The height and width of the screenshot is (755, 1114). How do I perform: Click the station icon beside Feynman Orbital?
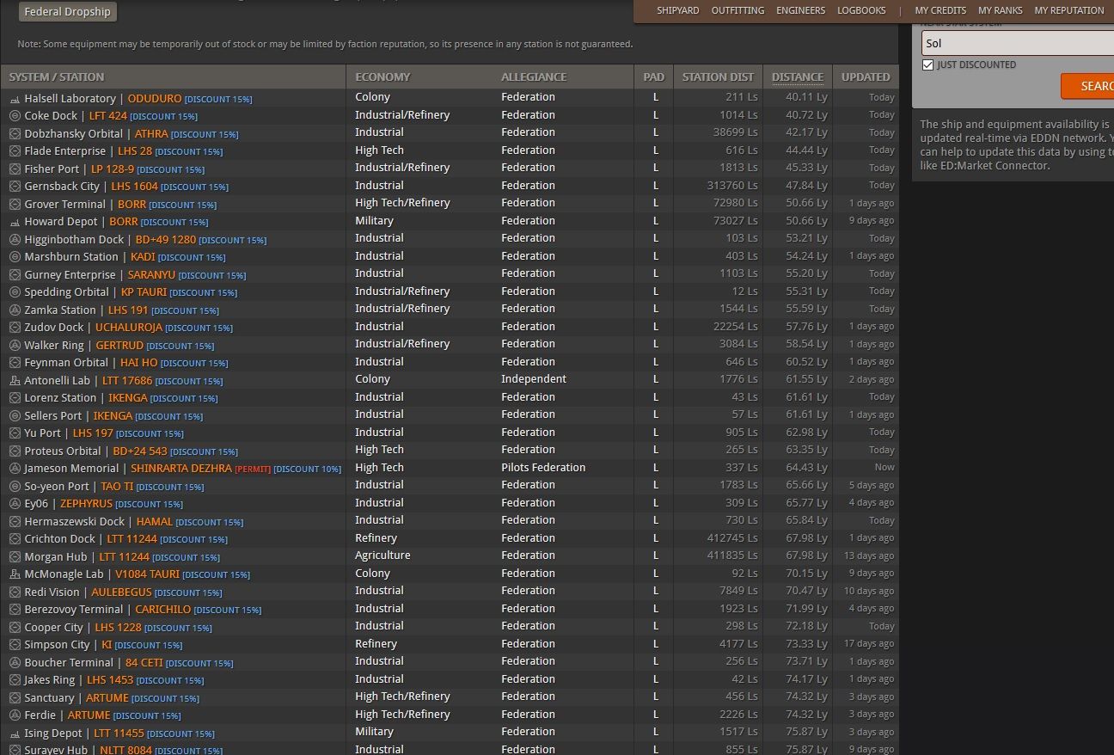pyautogui.click(x=15, y=363)
